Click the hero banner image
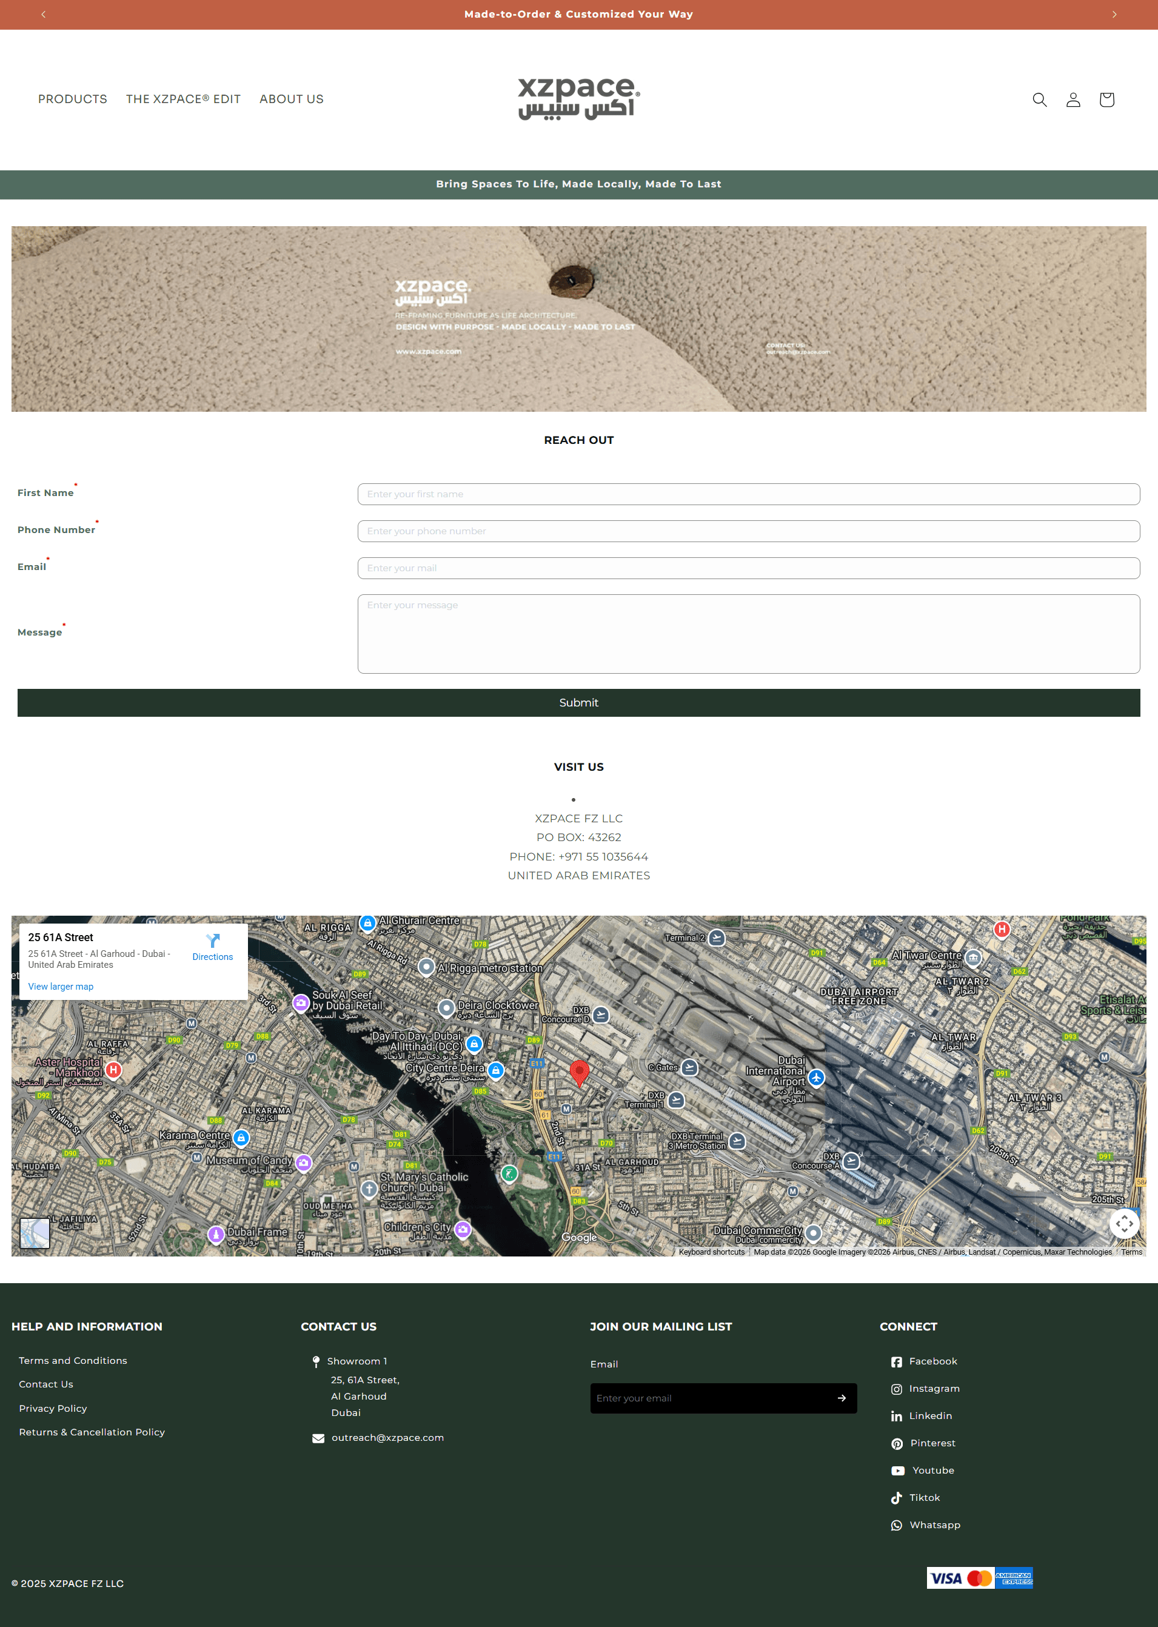The width and height of the screenshot is (1158, 1627). click(x=579, y=319)
